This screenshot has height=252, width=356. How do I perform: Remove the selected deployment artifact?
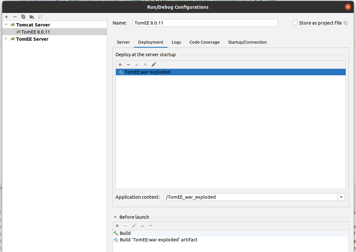(x=128, y=65)
